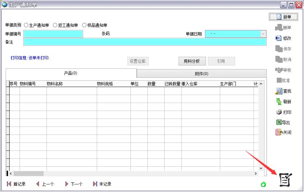This screenshot has height=192, width=304.
Task: Click the notepad icon at bottom right
Action: coord(285,180)
